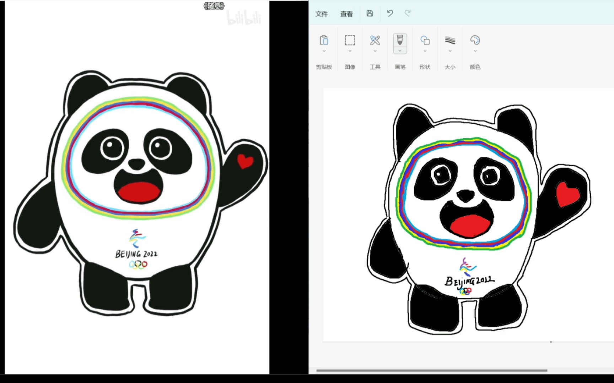
Task: Expand the chevron under the color palette icon
Action: pos(475,51)
